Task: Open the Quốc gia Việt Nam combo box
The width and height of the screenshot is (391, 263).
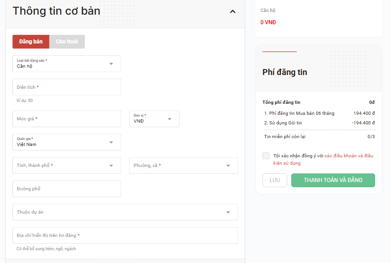Action: coord(67,142)
